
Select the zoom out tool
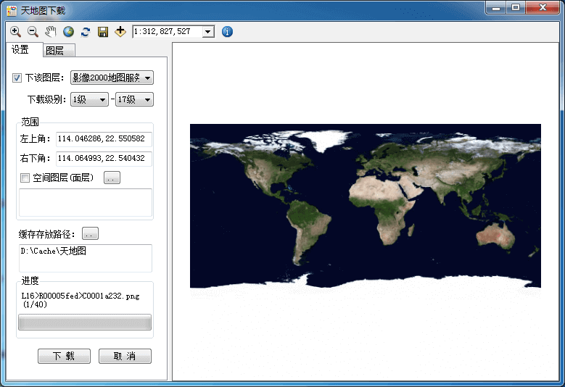click(x=33, y=32)
